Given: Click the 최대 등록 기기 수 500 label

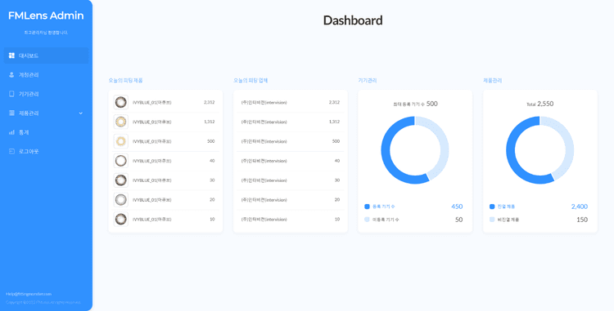Looking at the screenshot, I should pyautogui.click(x=415, y=104).
